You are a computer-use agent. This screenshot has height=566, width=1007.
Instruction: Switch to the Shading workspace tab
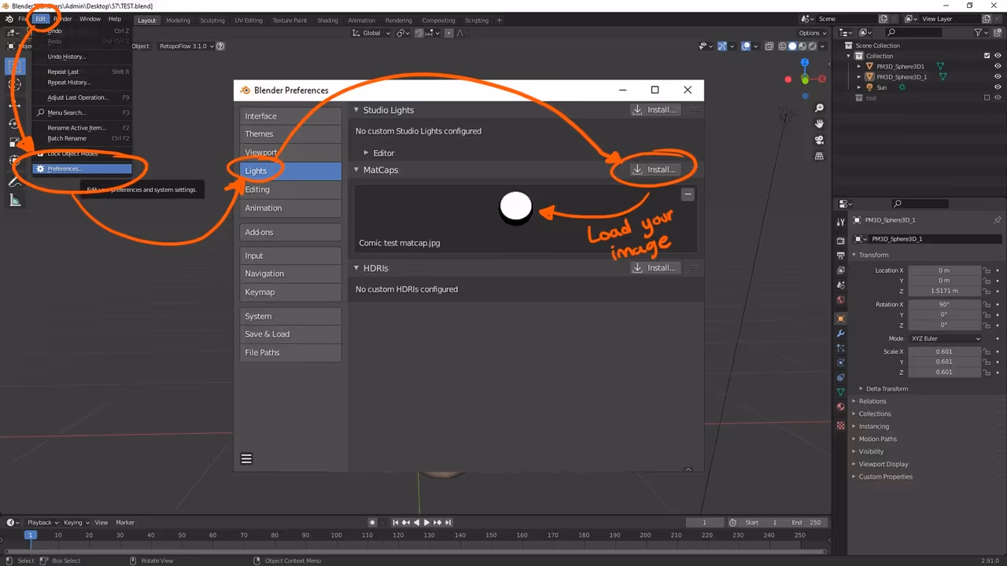pyautogui.click(x=327, y=20)
